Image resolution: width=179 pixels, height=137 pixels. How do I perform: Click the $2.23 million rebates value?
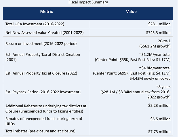point(159,106)
